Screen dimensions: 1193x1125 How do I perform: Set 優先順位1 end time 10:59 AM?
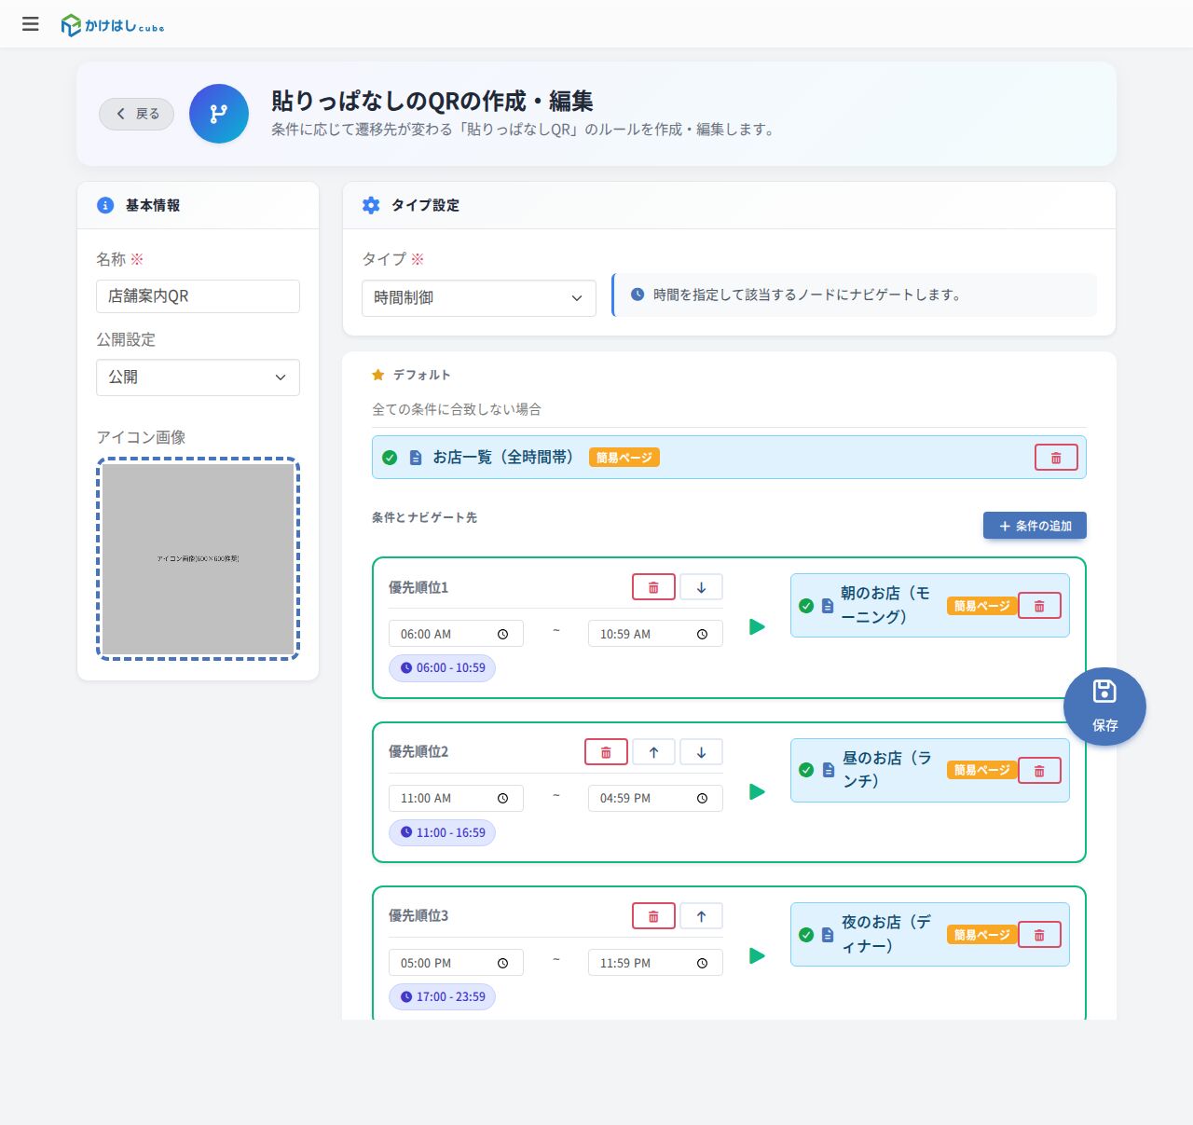coord(655,634)
